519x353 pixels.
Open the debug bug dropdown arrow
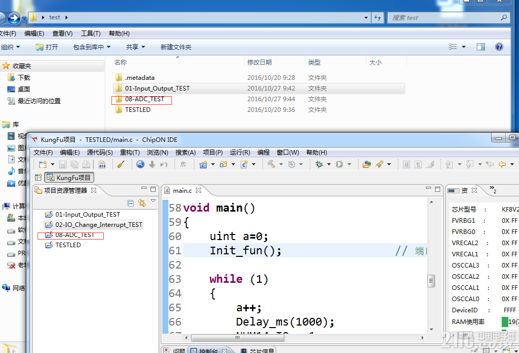pyautogui.click(x=329, y=164)
